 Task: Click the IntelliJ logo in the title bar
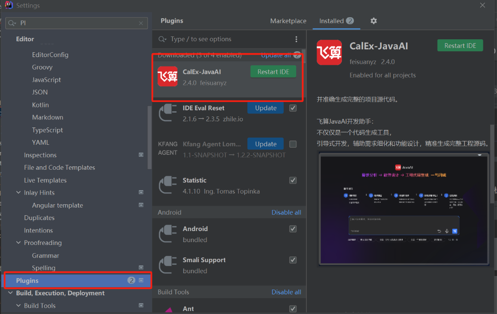[9, 5]
